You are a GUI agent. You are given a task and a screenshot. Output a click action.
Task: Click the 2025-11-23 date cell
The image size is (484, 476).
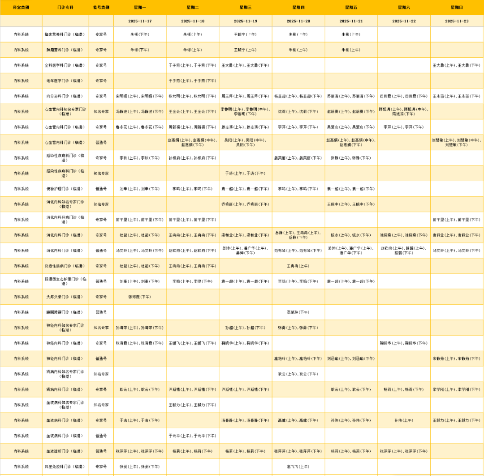coord(457,21)
